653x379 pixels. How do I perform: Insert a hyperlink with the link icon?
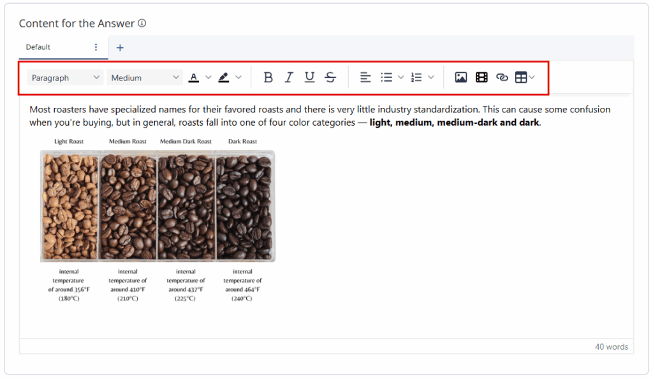[503, 77]
